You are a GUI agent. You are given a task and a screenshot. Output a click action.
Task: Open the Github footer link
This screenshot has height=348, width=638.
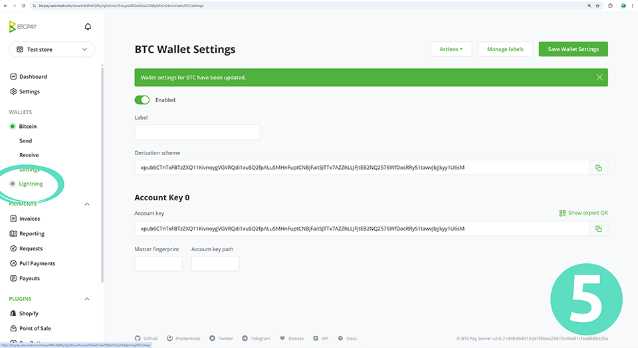146,338
